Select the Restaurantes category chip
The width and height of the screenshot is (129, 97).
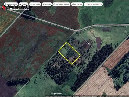click(11, 4)
